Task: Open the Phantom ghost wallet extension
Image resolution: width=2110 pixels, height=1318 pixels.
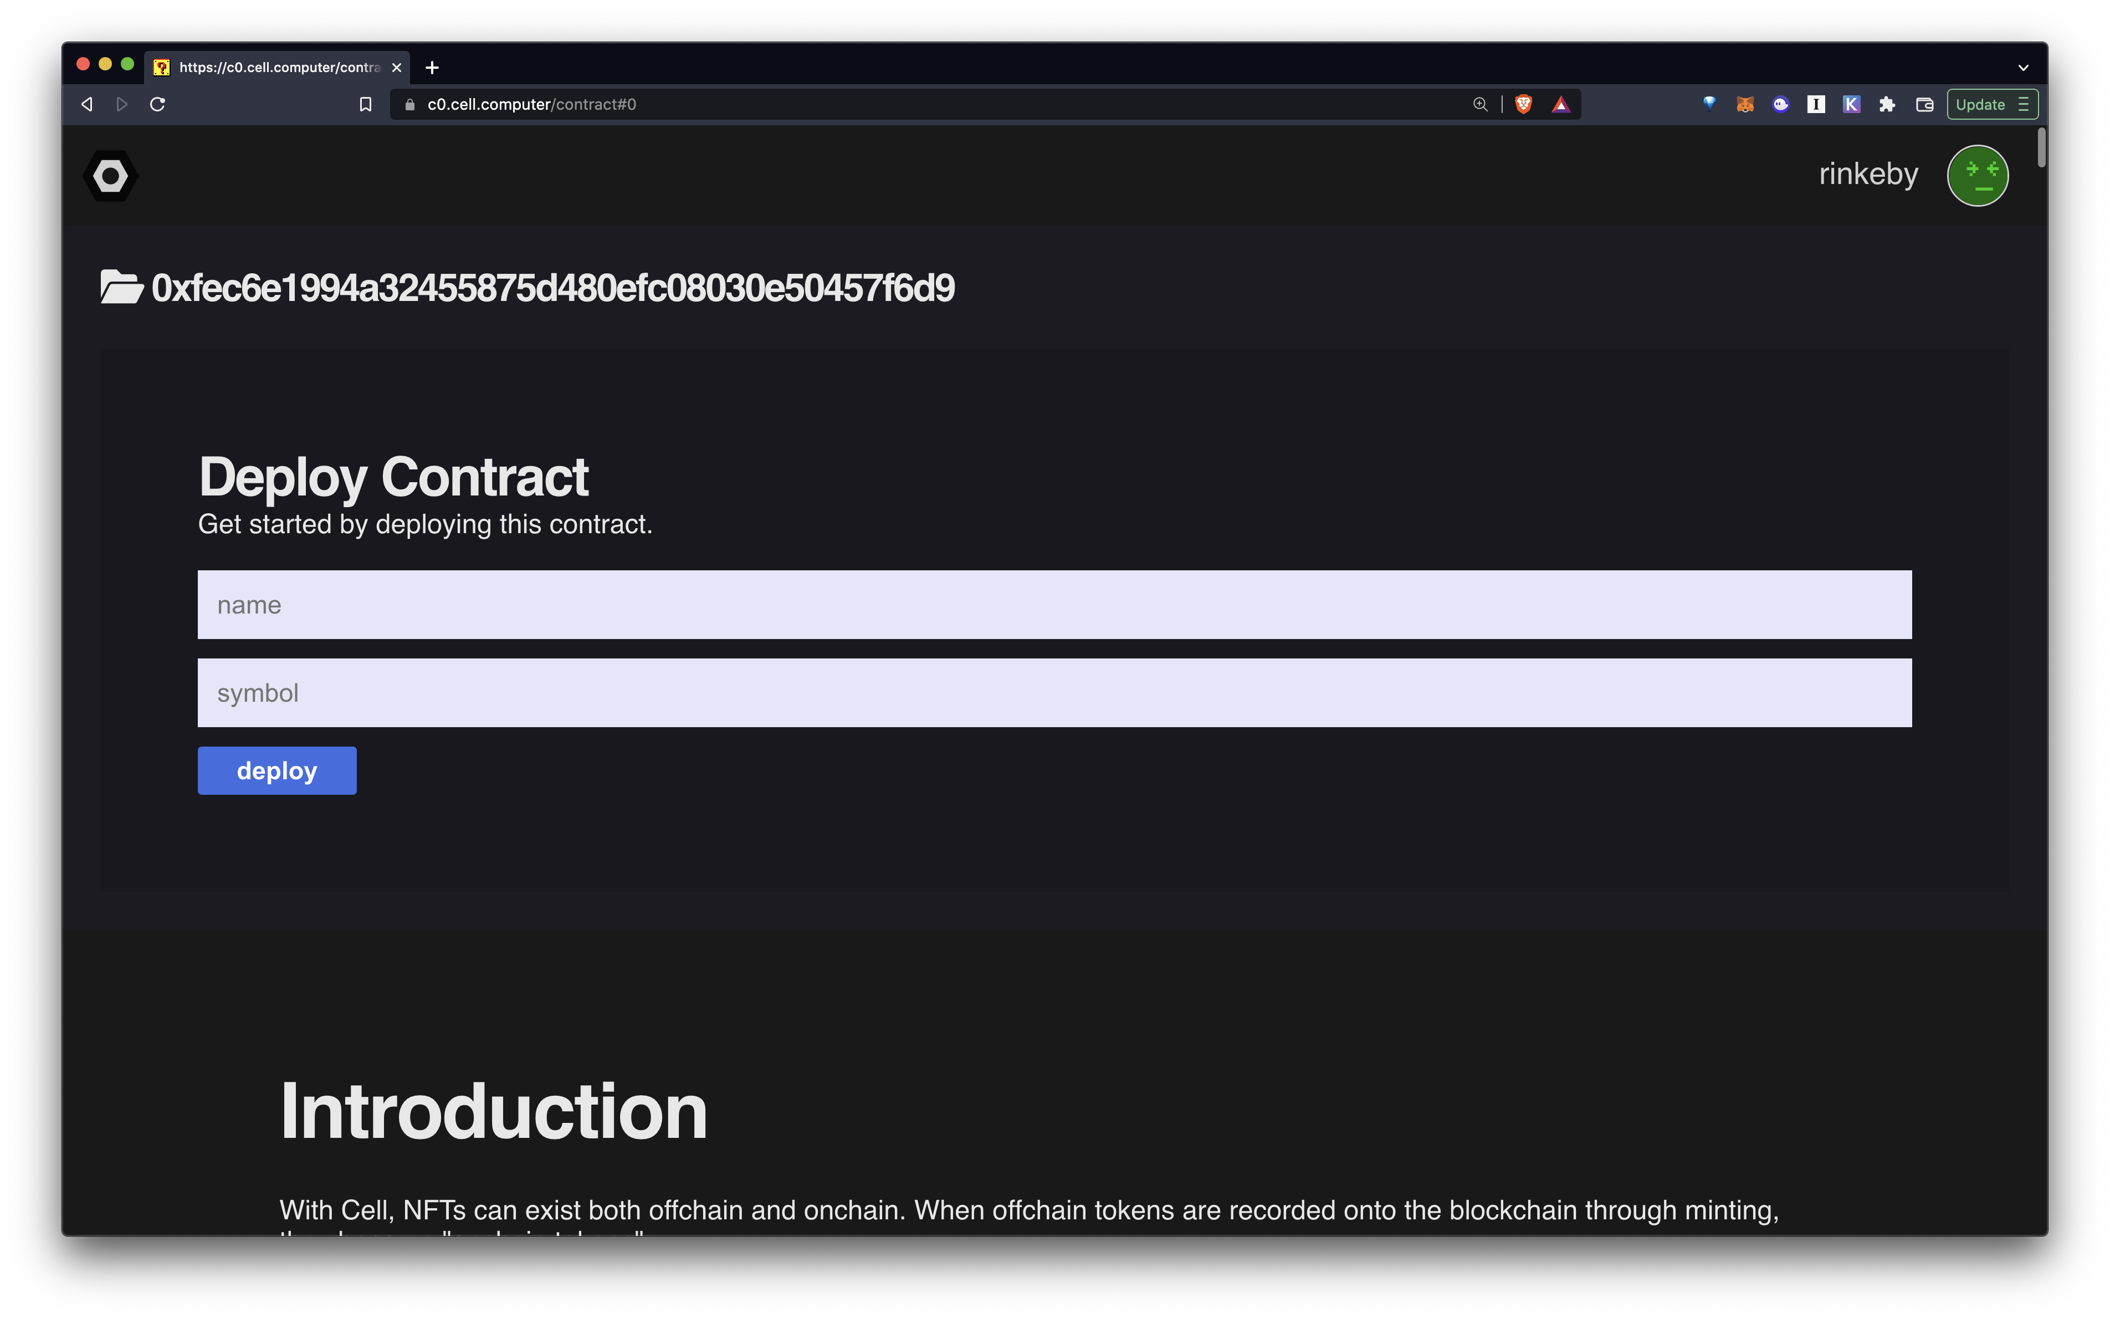Action: [x=1780, y=105]
